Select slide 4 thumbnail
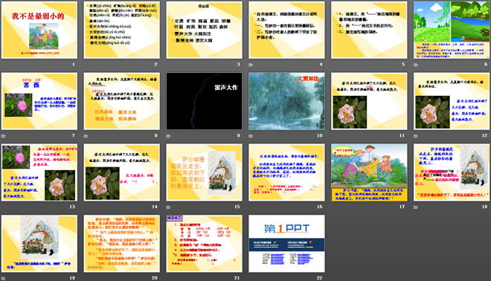 point(286,30)
